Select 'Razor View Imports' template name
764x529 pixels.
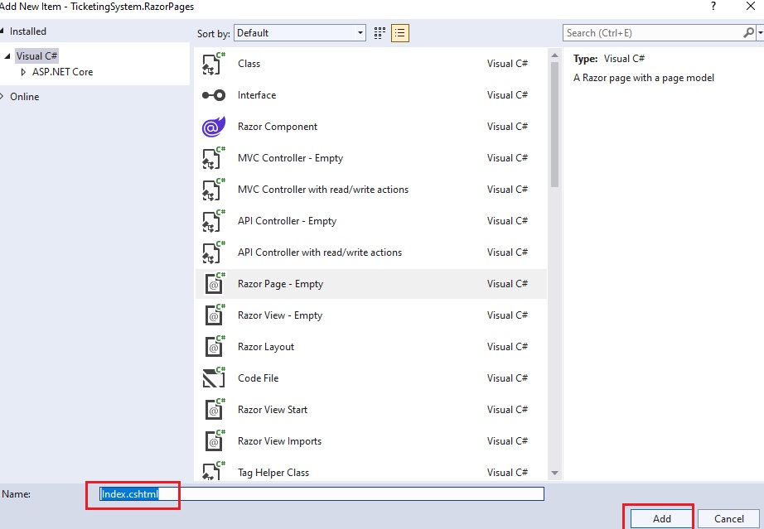click(x=279, y=441)
